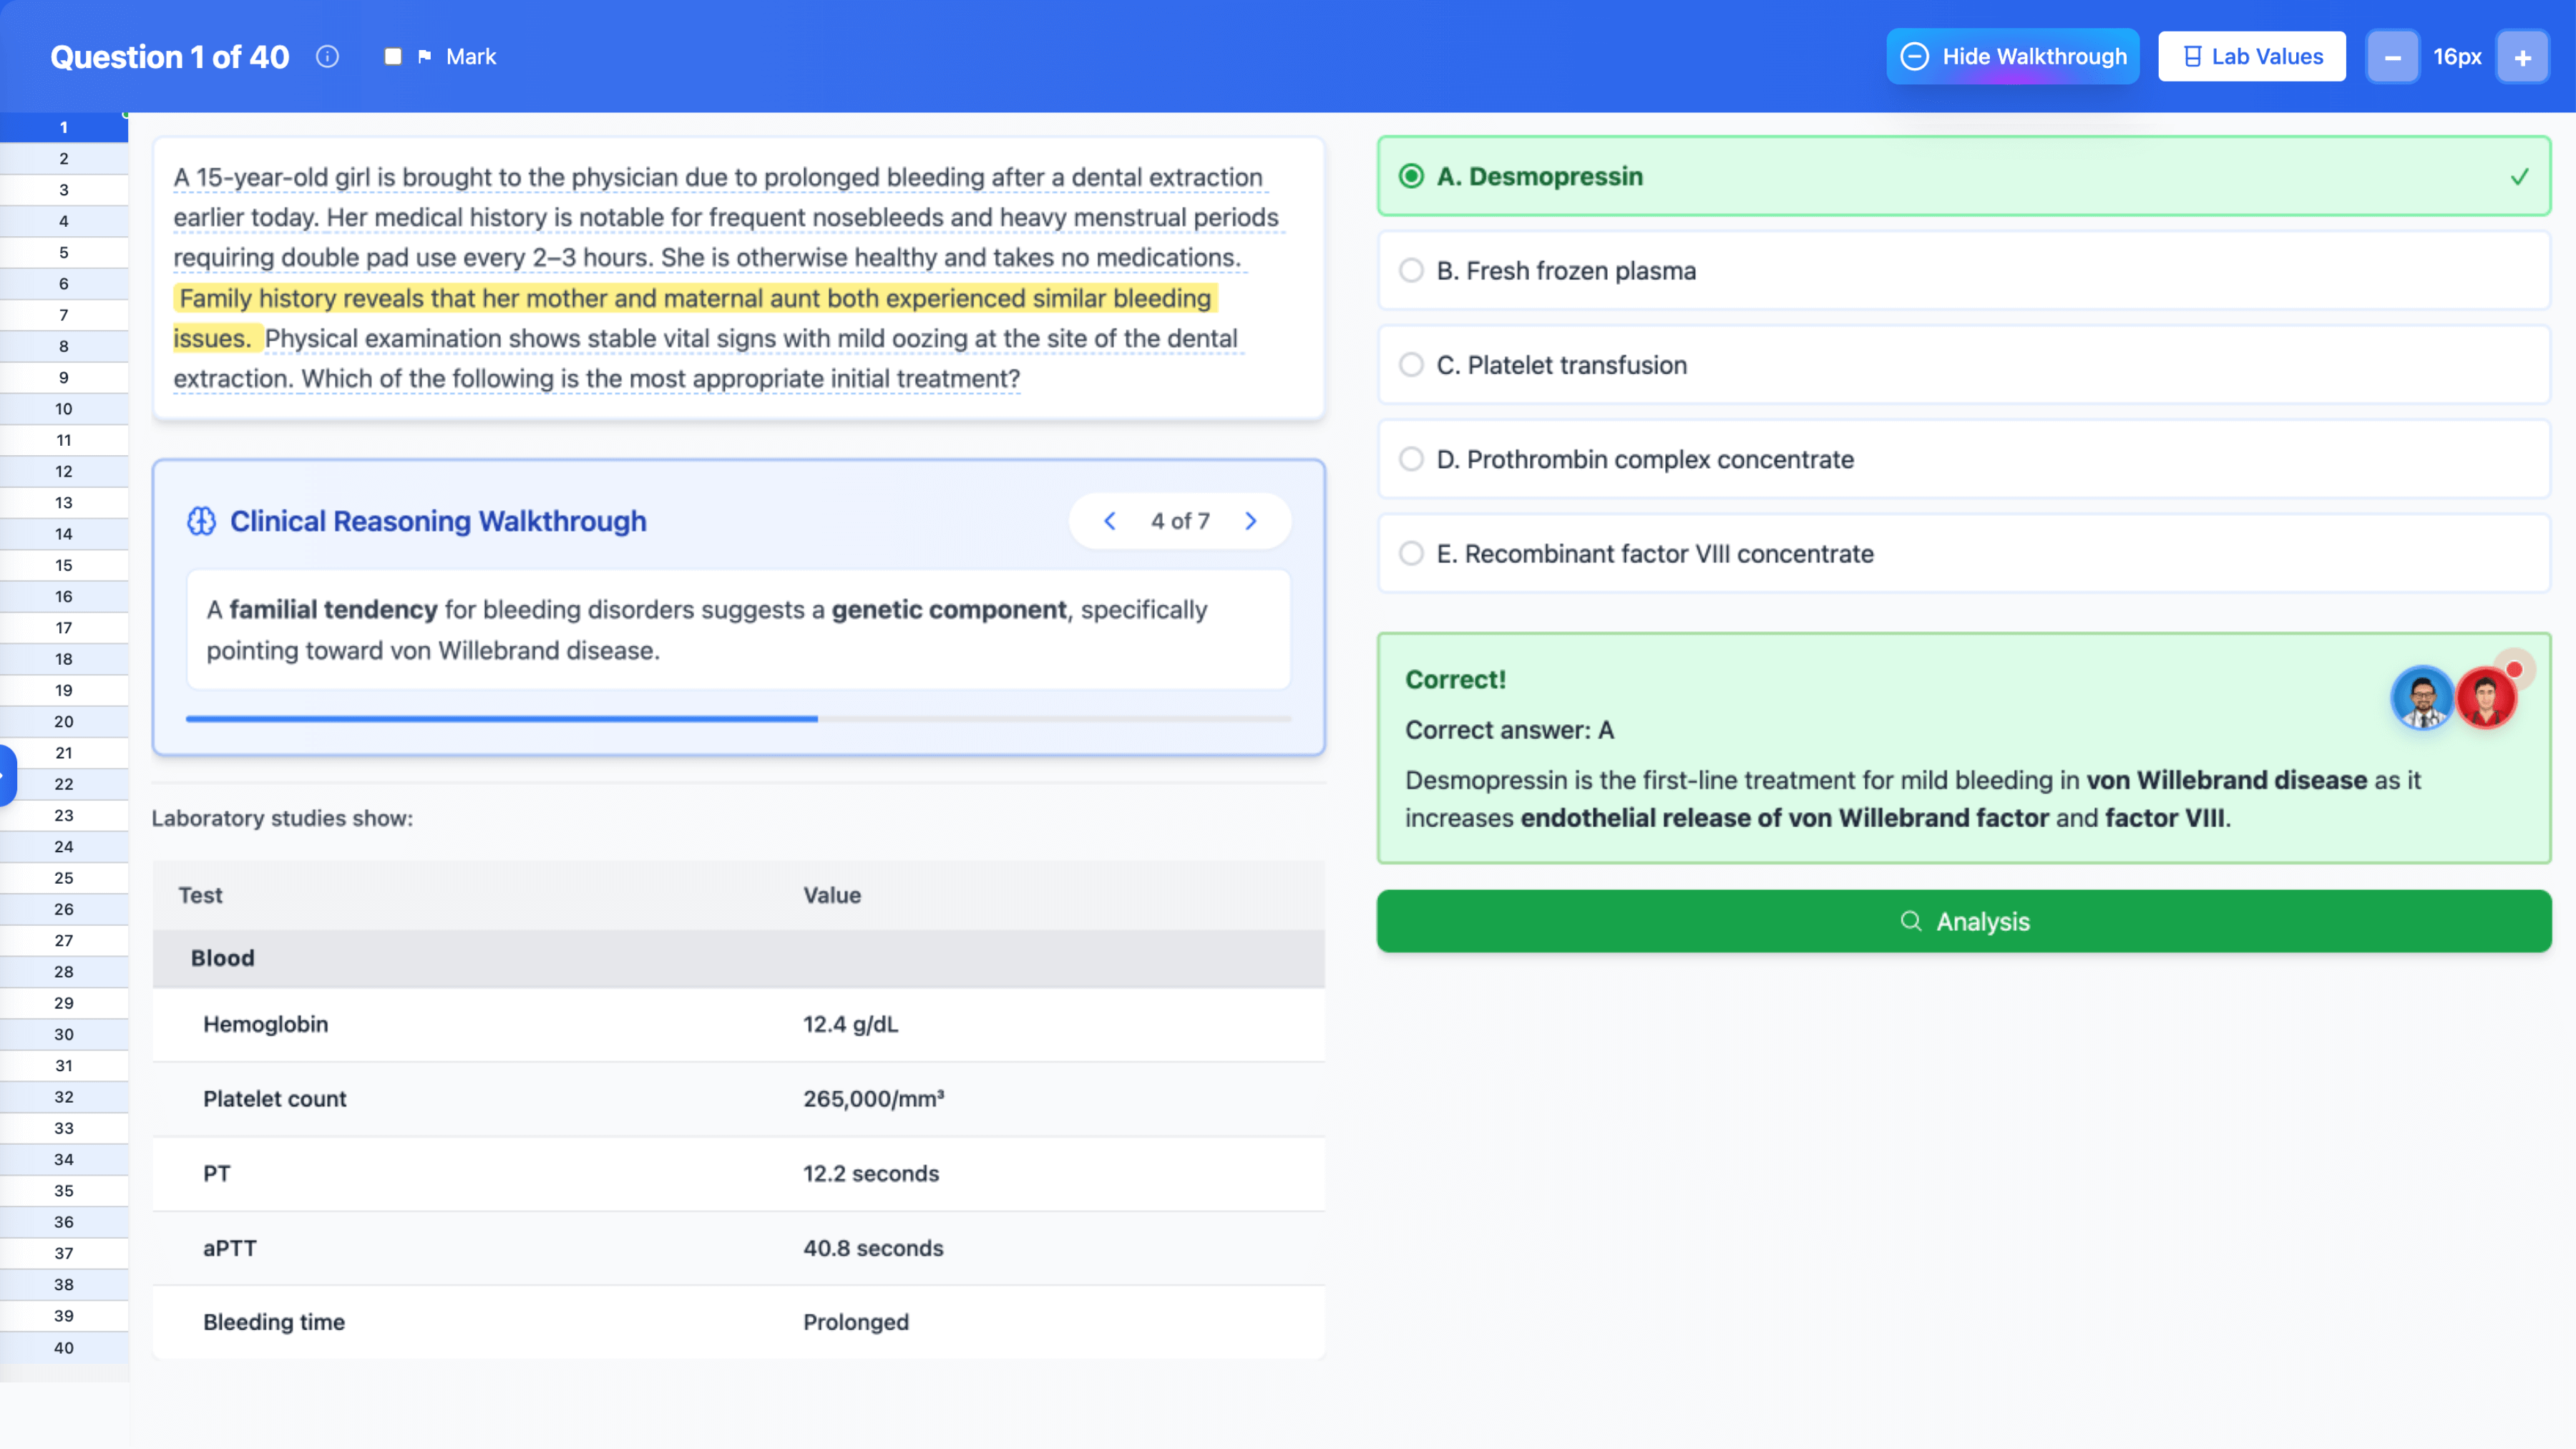2576x1449 pixels.
Task: Click the flag icon beside Mark
Action: (425, 57)
